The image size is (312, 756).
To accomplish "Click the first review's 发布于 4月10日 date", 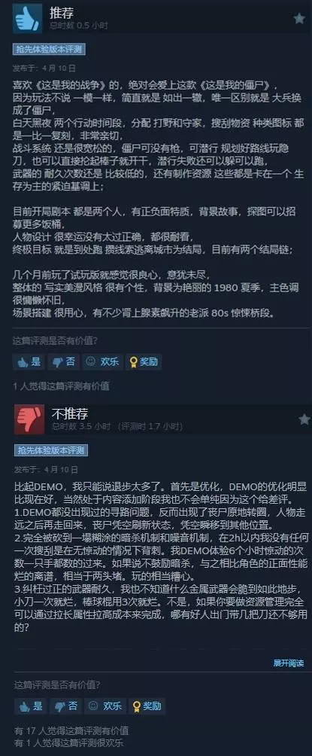I will (44, 68).
